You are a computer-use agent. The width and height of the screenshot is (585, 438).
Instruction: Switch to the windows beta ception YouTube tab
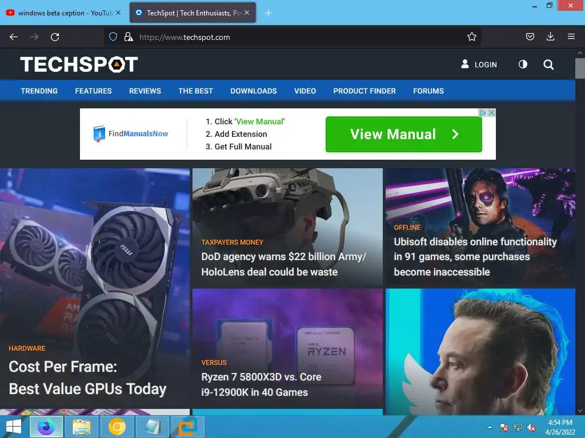point(64,13)
